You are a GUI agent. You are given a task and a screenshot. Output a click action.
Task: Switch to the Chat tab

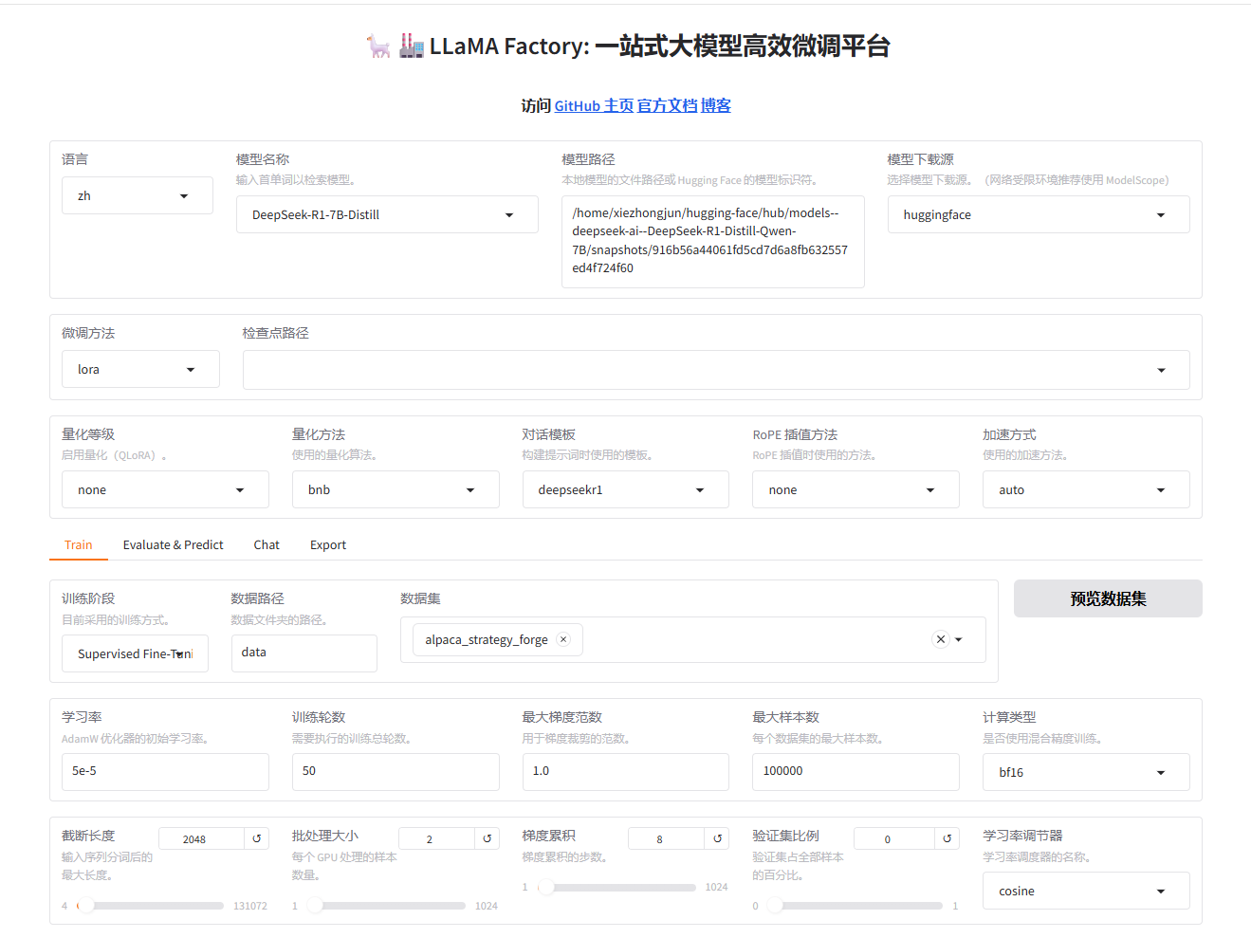(267, 544)
